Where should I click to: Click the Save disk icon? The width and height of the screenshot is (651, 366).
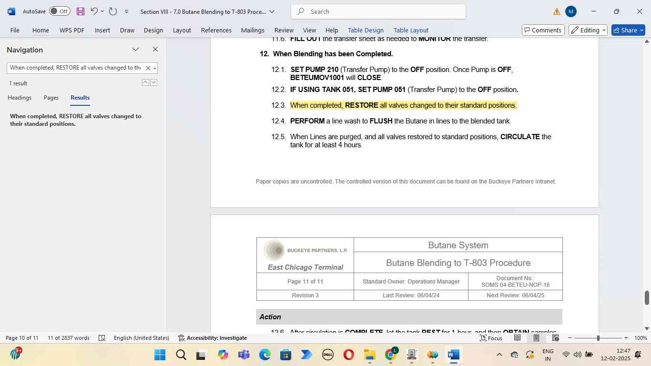81,11
